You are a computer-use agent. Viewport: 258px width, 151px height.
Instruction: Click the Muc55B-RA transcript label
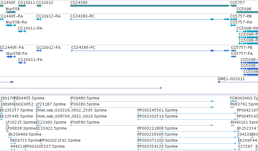[16, 22]
